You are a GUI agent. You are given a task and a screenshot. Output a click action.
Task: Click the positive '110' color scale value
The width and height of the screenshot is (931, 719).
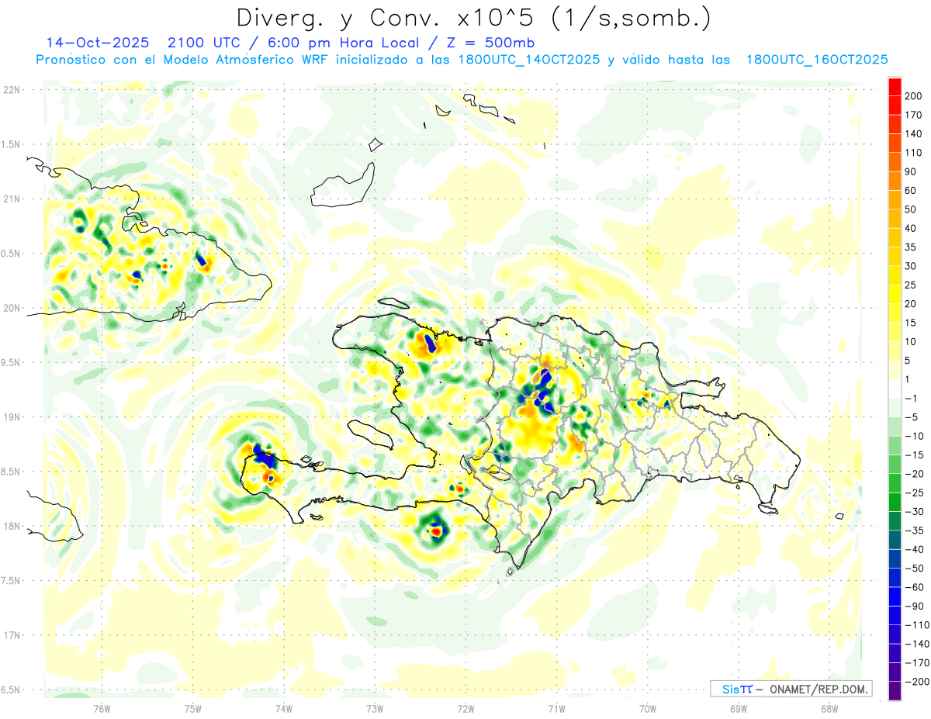(912, 152)
